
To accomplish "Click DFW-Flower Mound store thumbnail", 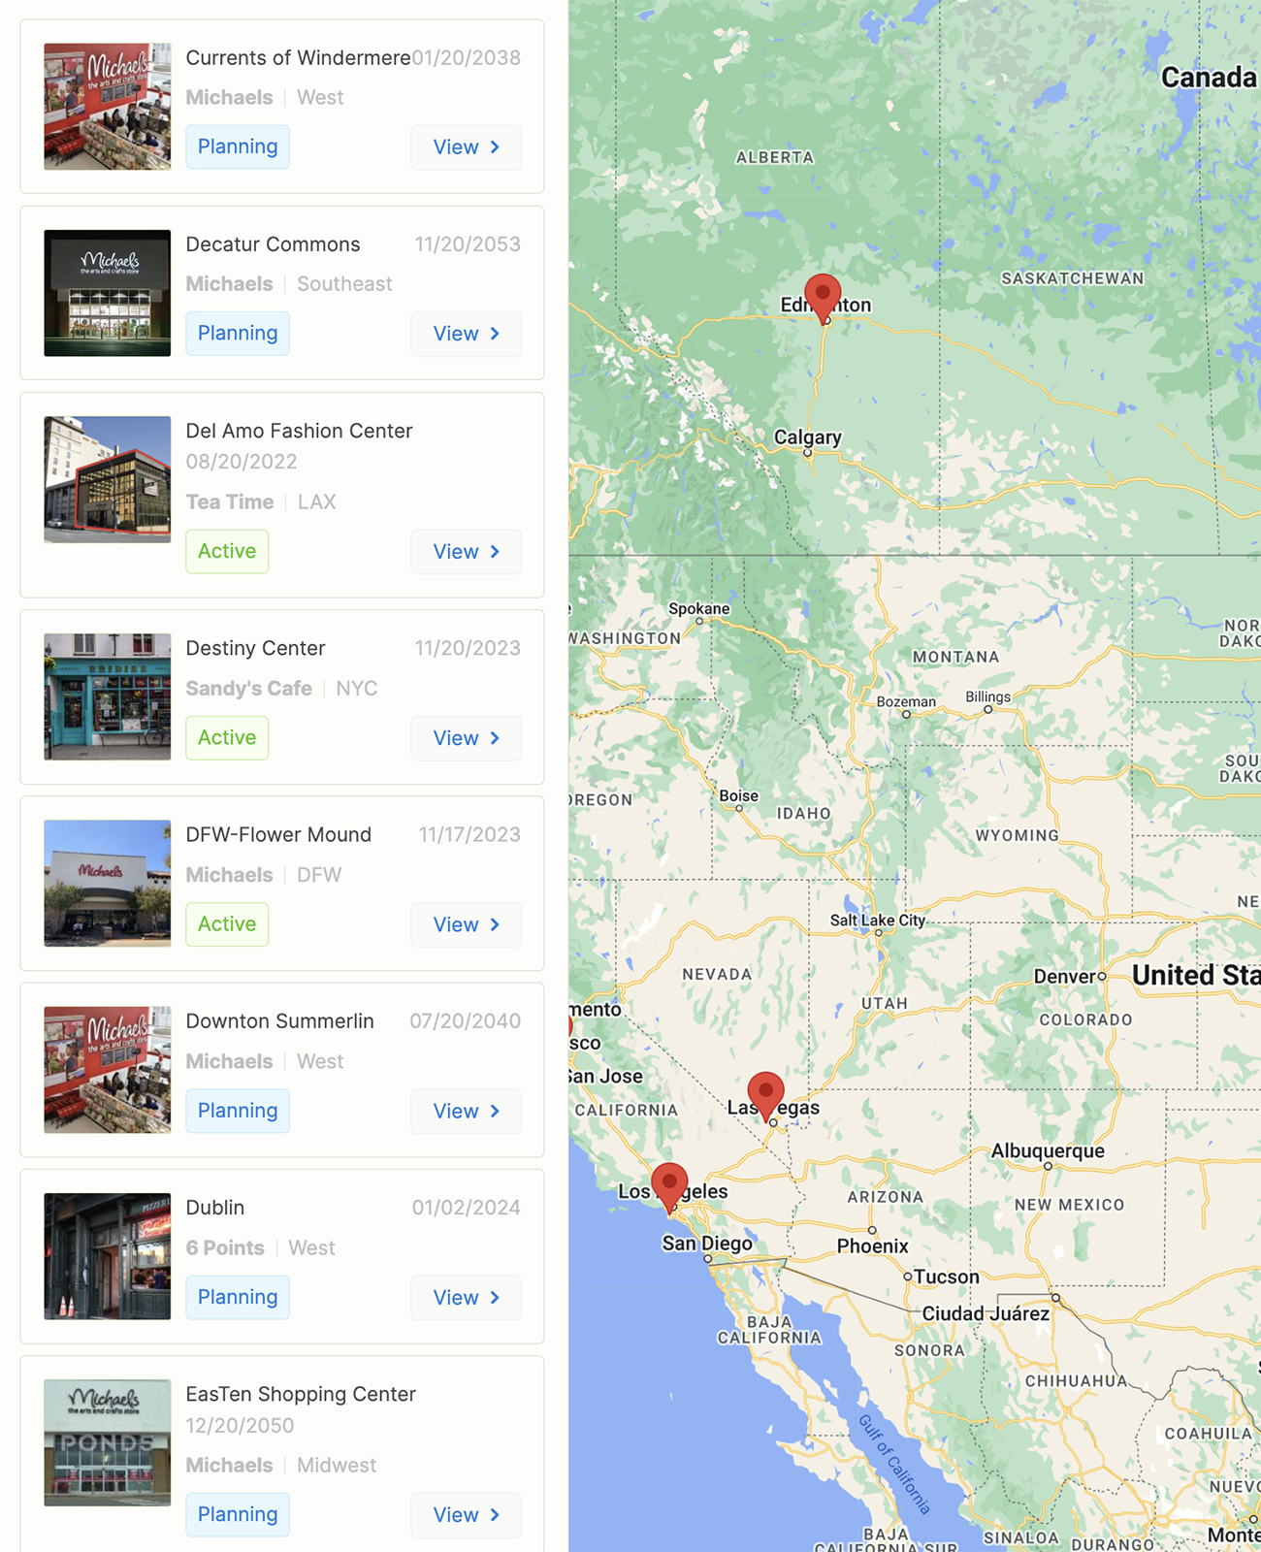I will coord(108,883).
